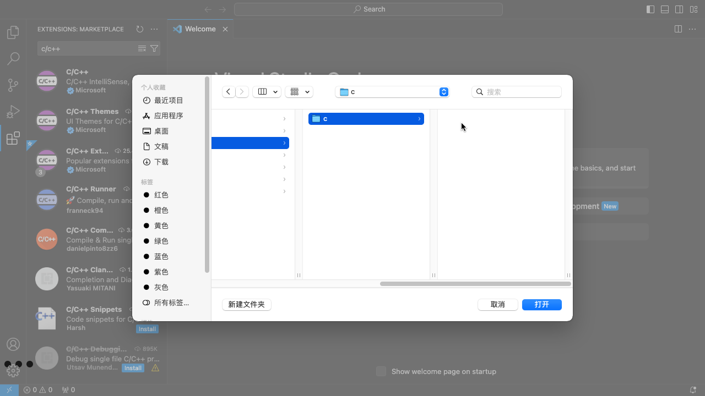Open editor more actions ellipsis
This screenshot has height=396, width=705.
point(693,29)
